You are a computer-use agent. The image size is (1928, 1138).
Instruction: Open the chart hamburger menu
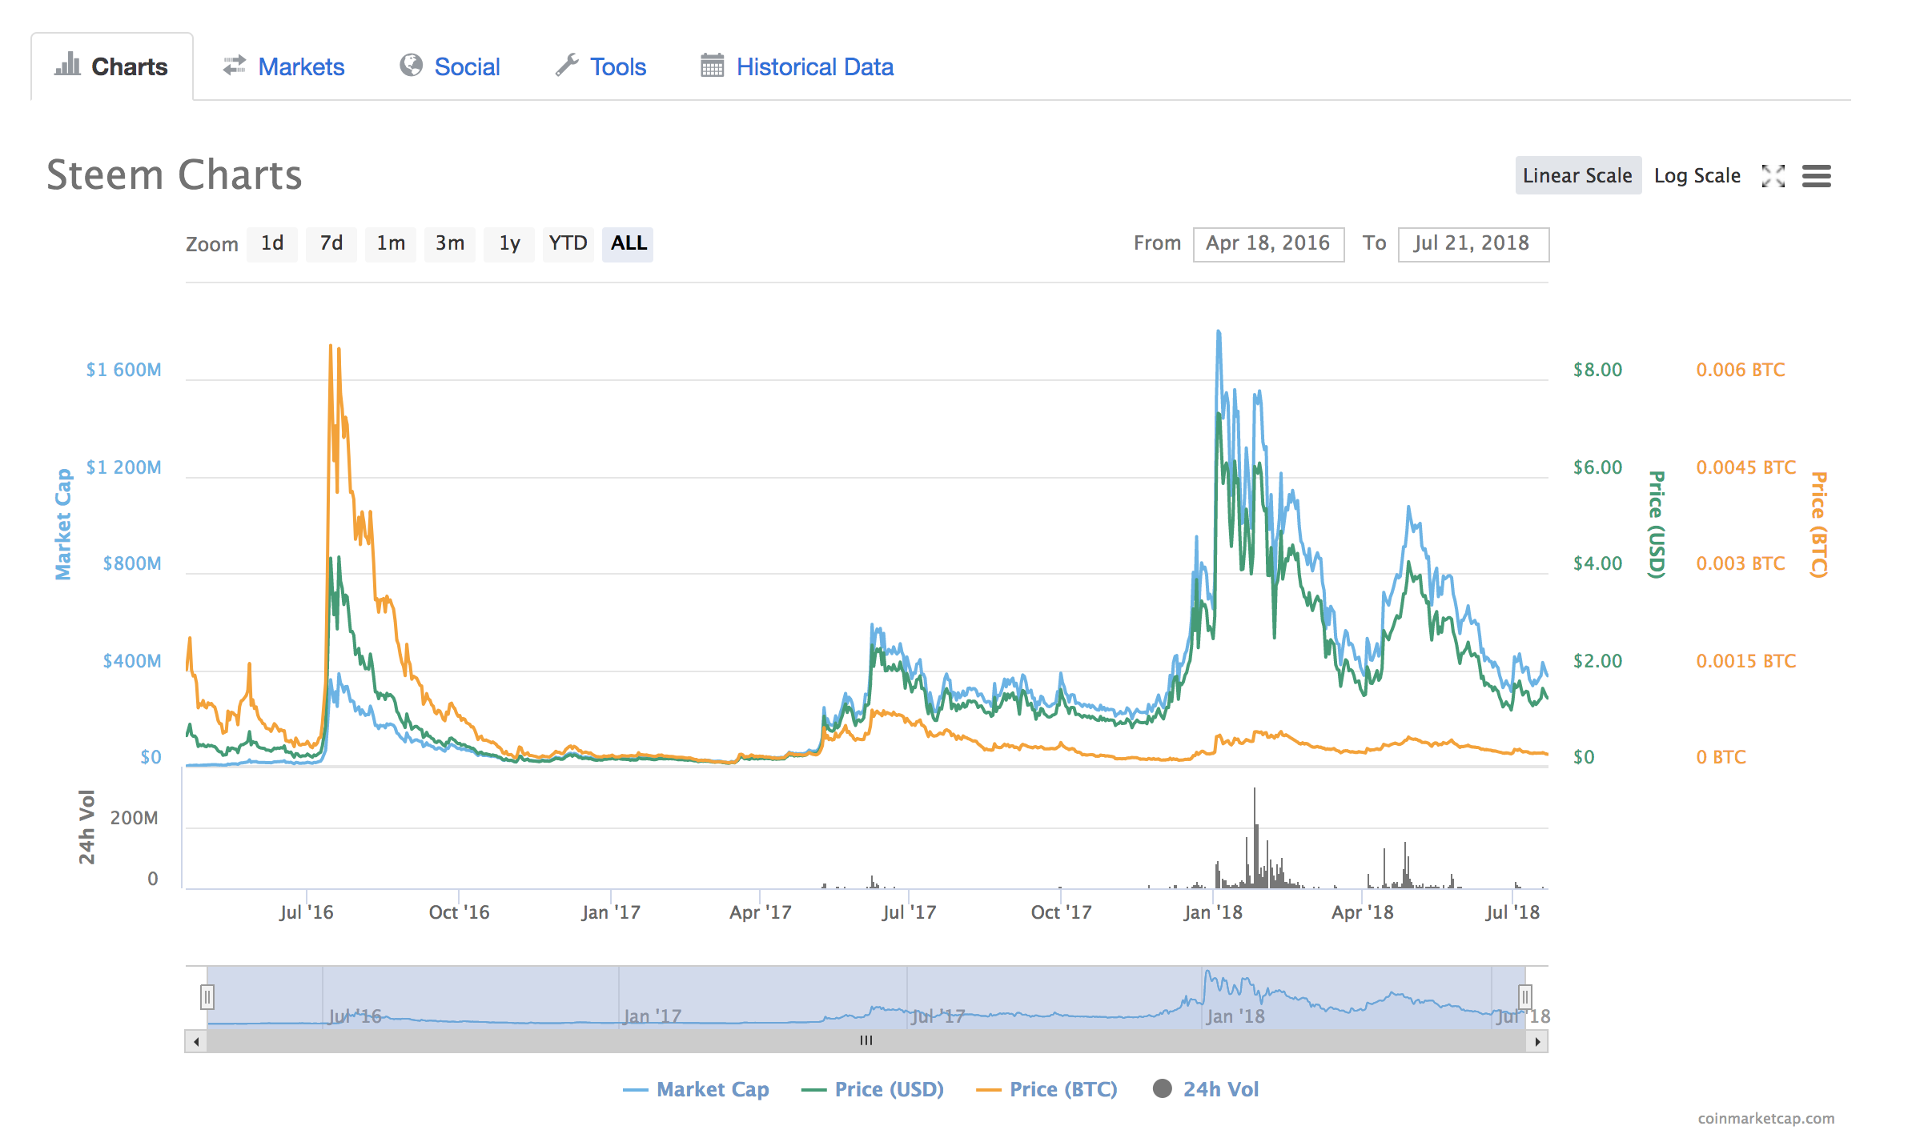click(1816, 176)
